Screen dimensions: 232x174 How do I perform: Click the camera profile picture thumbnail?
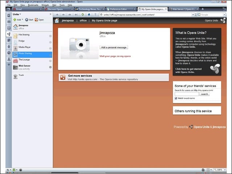(x=79, y=48)
